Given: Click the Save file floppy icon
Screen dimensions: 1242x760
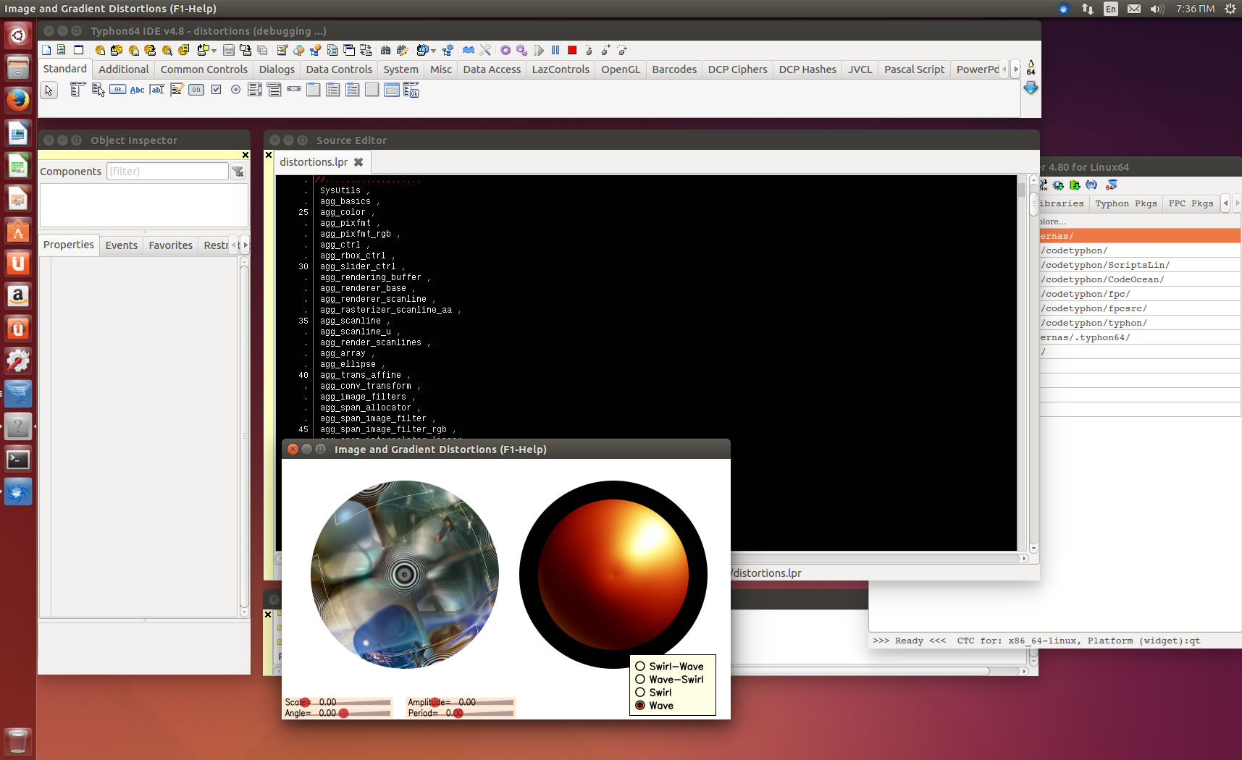Looking at the screenshot, I should [229, 50].
